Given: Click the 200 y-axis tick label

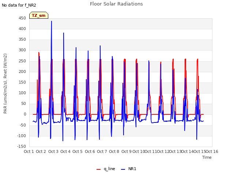Looking at the screenshot, I should tap(22, 72).
